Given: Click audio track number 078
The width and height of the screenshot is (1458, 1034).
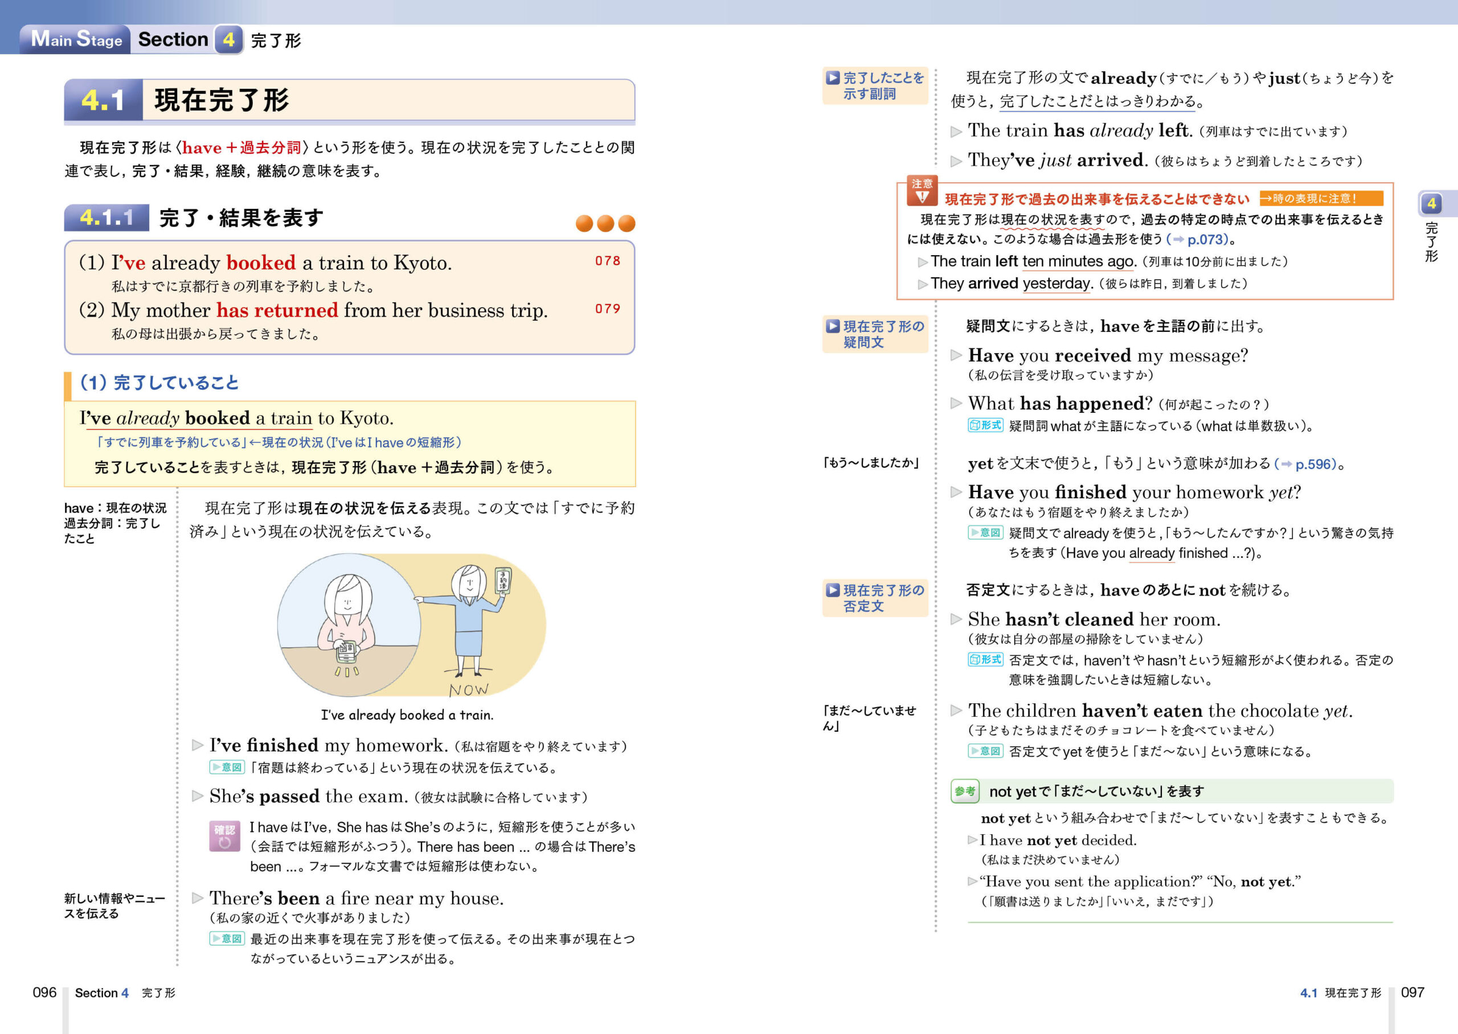Looking at the screenshot, I should pos(607,260).
